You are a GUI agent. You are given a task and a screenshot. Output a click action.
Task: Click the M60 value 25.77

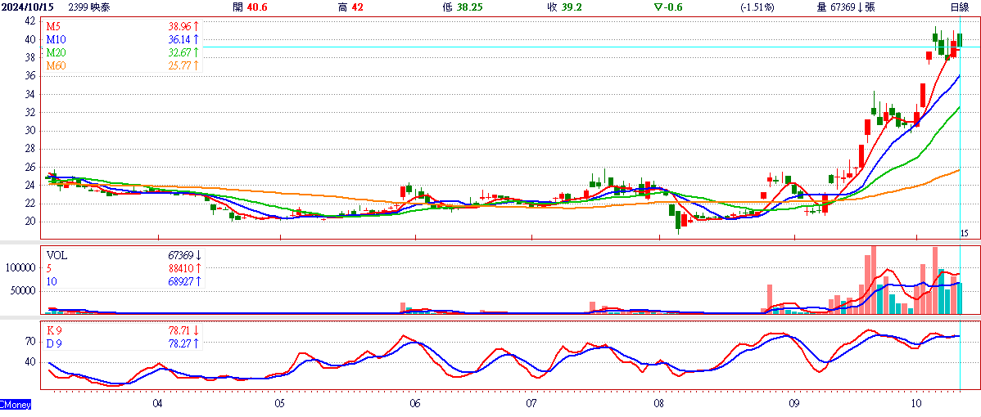179,65
